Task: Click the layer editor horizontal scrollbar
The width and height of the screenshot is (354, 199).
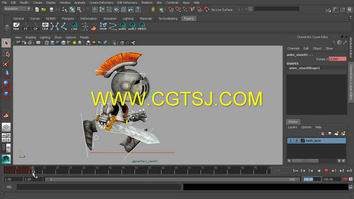Action: coord(305,161)
